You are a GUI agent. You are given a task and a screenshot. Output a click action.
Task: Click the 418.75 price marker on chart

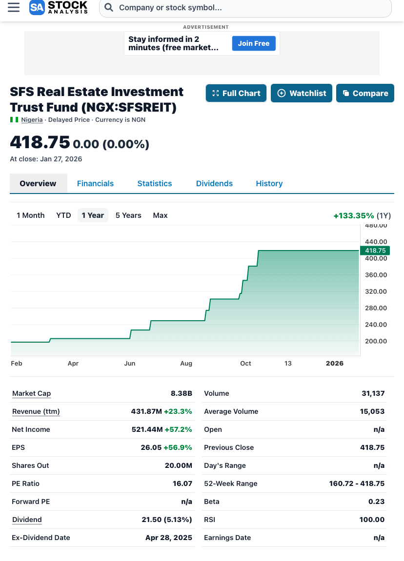(x=375, y=251)
